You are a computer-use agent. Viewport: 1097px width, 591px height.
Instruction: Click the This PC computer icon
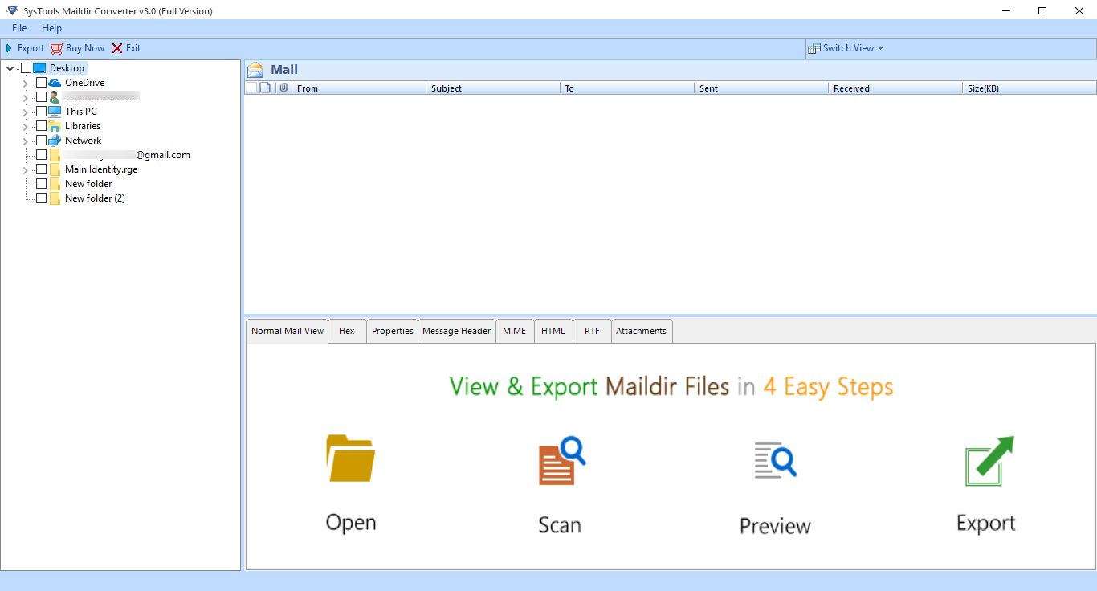point(55,112)
